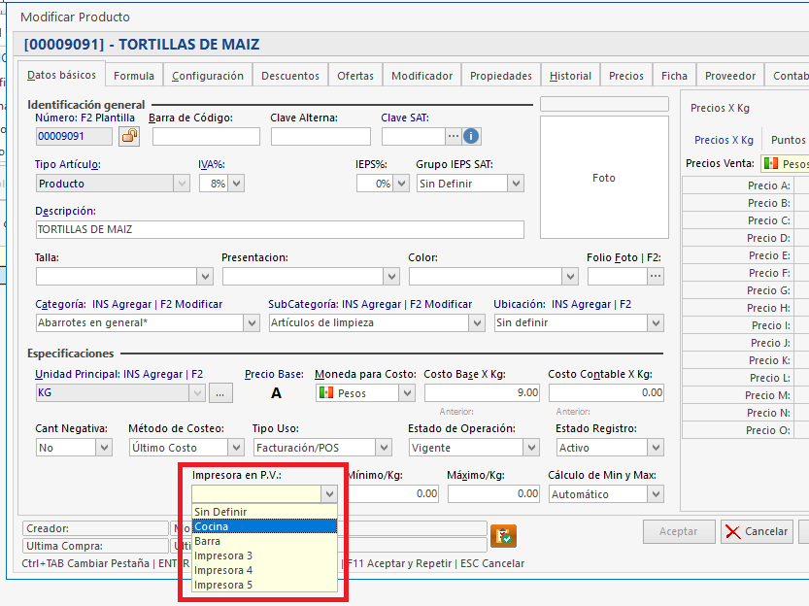Click the blue info icon near Clave SAT
Viewport: 809px width, 606px height.
(472, 136)
